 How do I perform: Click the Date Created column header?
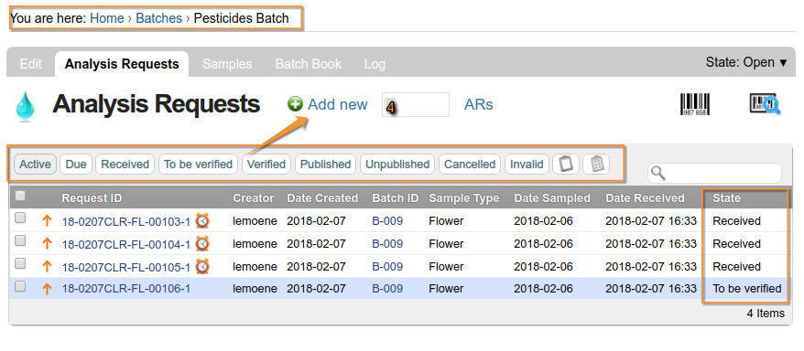(x=322, y=198)
